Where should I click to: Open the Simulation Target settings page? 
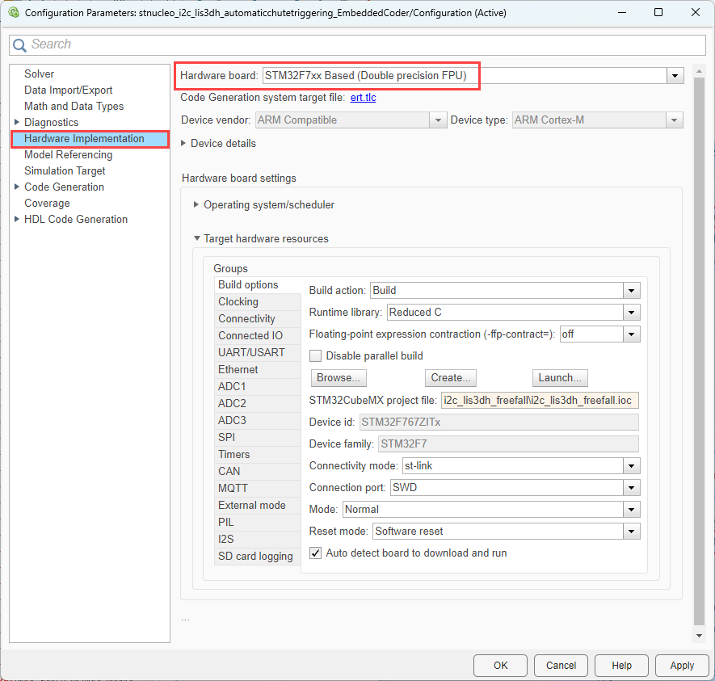pyautogui.click(x=65, y=170)
